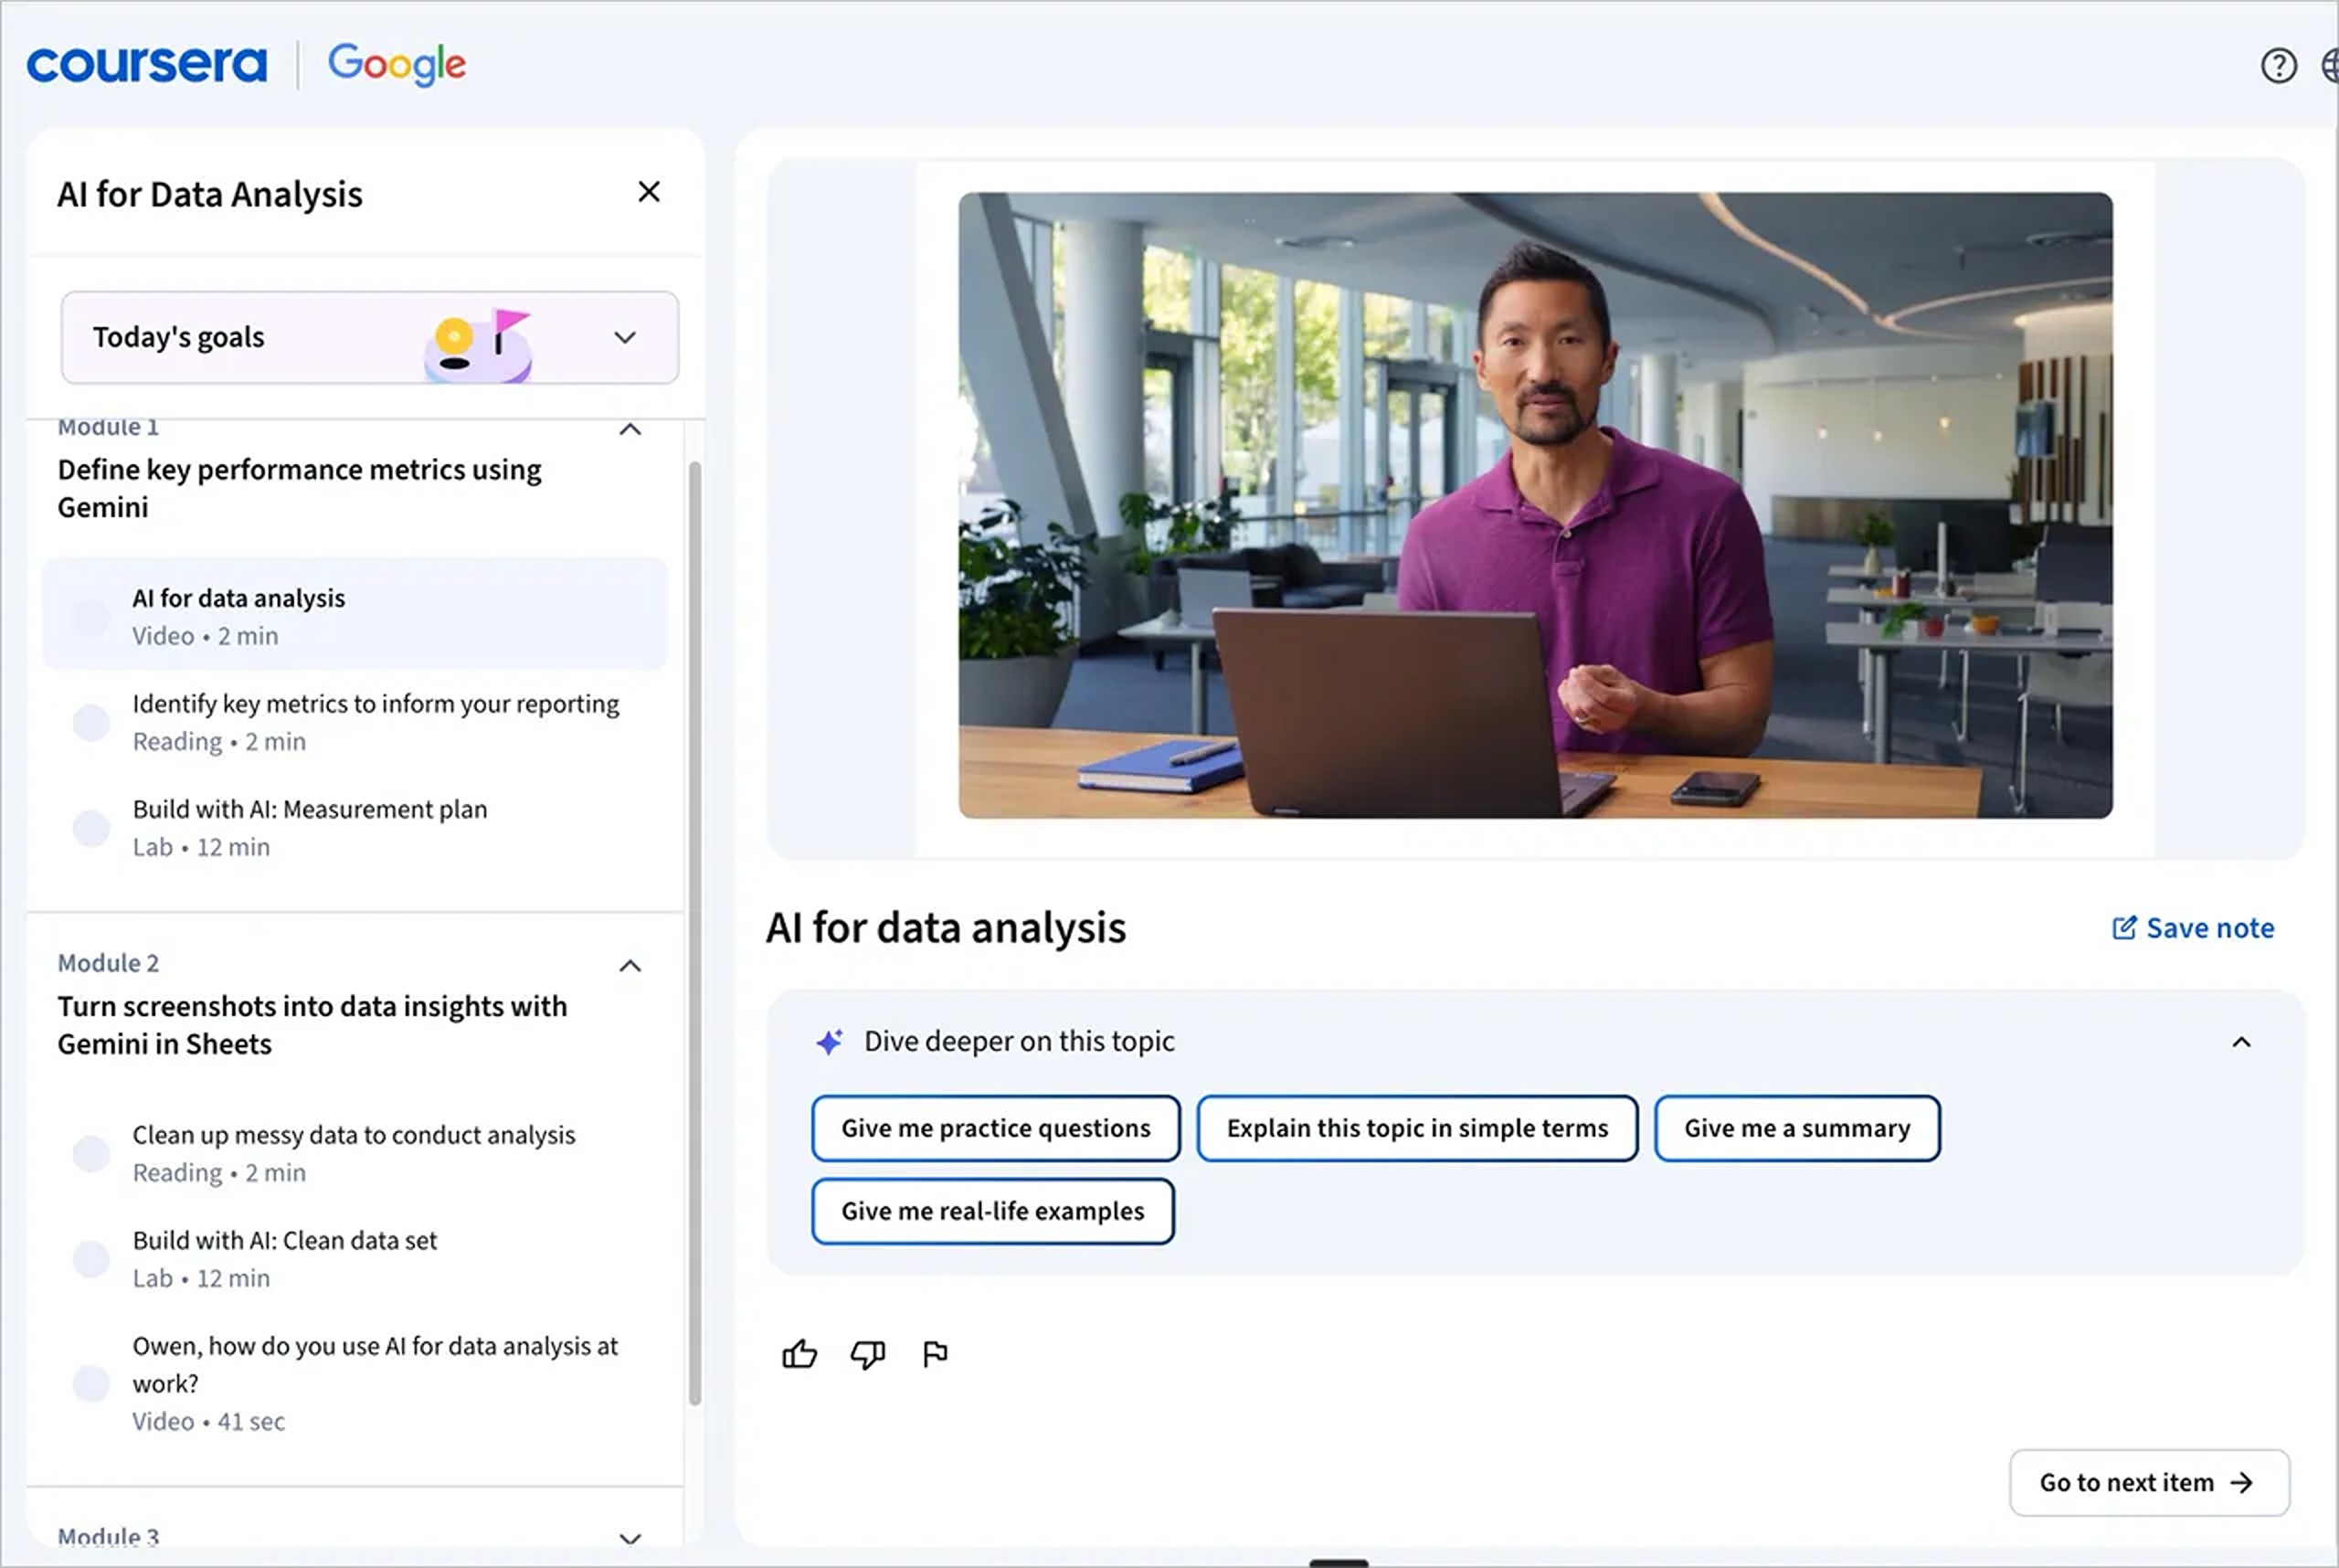Screen dimensions: 2339x1568
Task: Click the thumbs down dislike icon
Action: 867,1354
